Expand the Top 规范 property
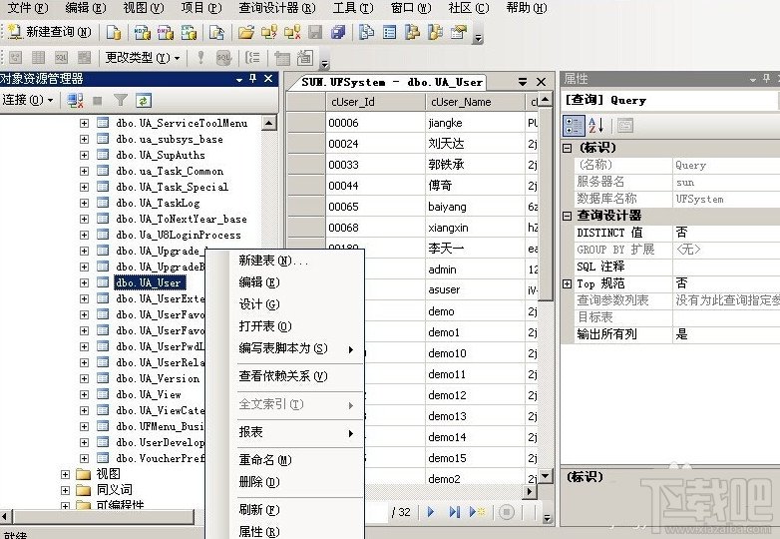The height and width of the screenshot is (539, 780). click(568, 283)
